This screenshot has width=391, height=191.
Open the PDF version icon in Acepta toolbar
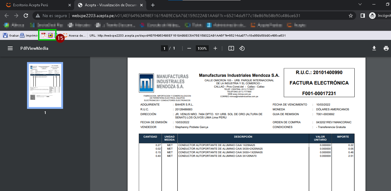coord(44,35)
